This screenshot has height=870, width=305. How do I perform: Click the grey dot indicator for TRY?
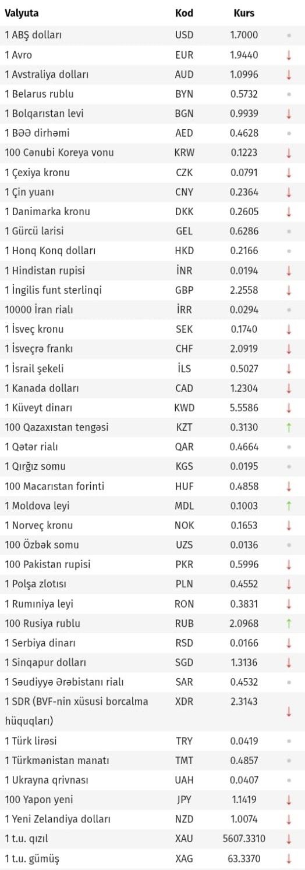tap(289, 741)
